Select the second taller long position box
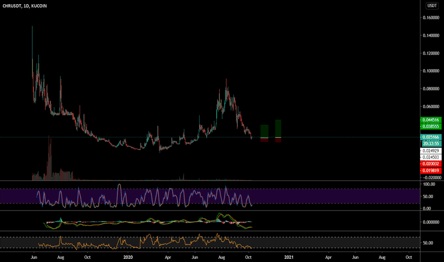444x262 pixels. click(278, 128)
